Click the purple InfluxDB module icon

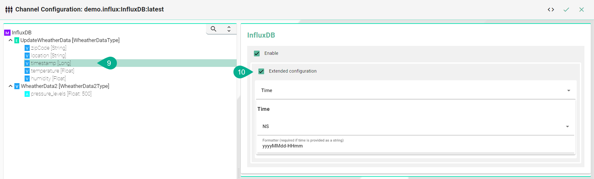pos(7,33)
